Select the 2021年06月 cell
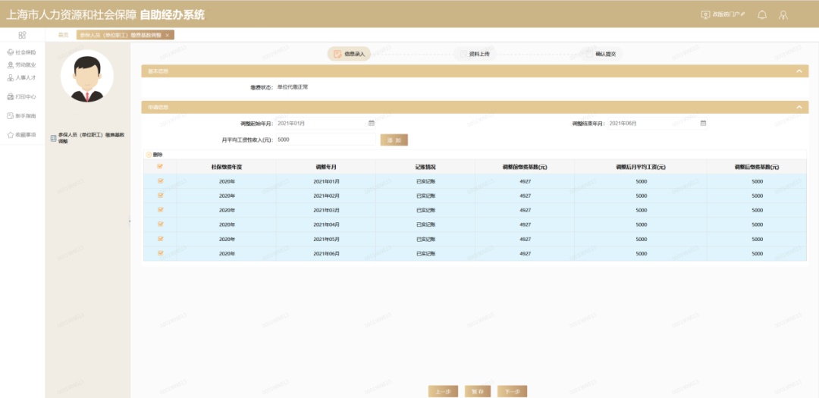 [x=326, y=253]
